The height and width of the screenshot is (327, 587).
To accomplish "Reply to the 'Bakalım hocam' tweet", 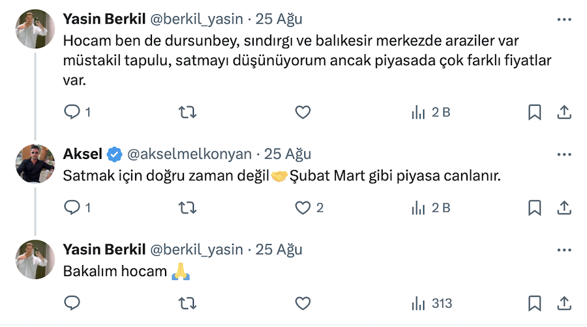I will [72, 304].
